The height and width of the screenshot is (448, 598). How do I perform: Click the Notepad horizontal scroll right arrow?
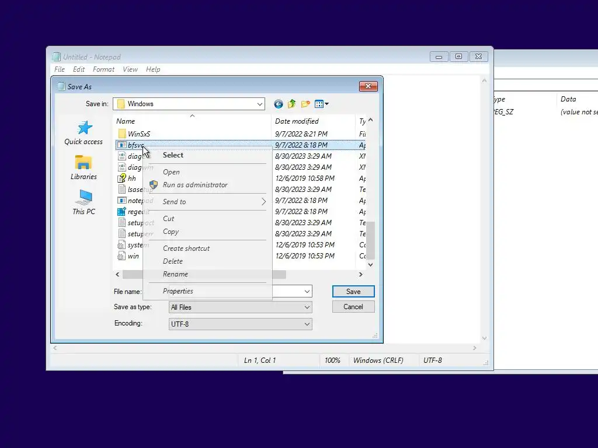click(x=474, y=348)
